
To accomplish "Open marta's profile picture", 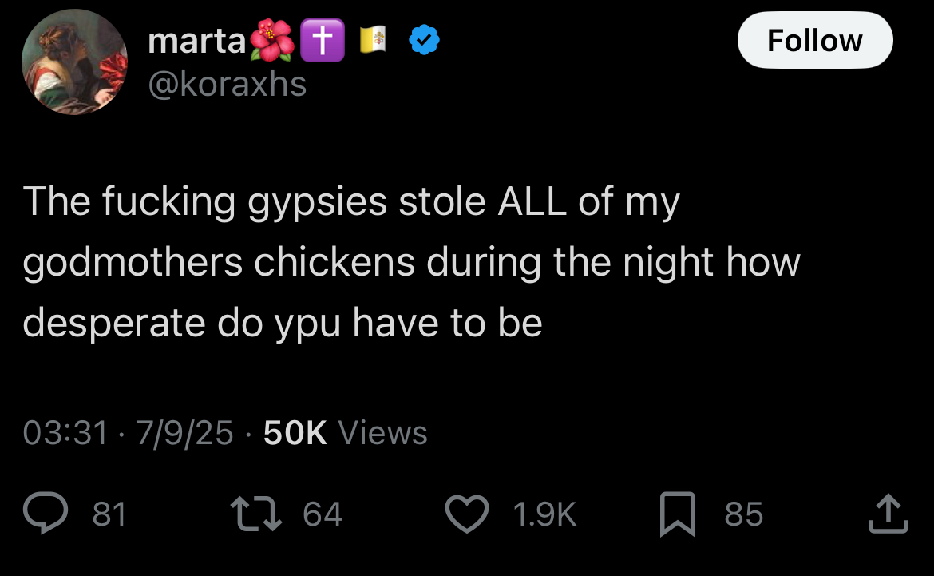I will pos(74,62).
